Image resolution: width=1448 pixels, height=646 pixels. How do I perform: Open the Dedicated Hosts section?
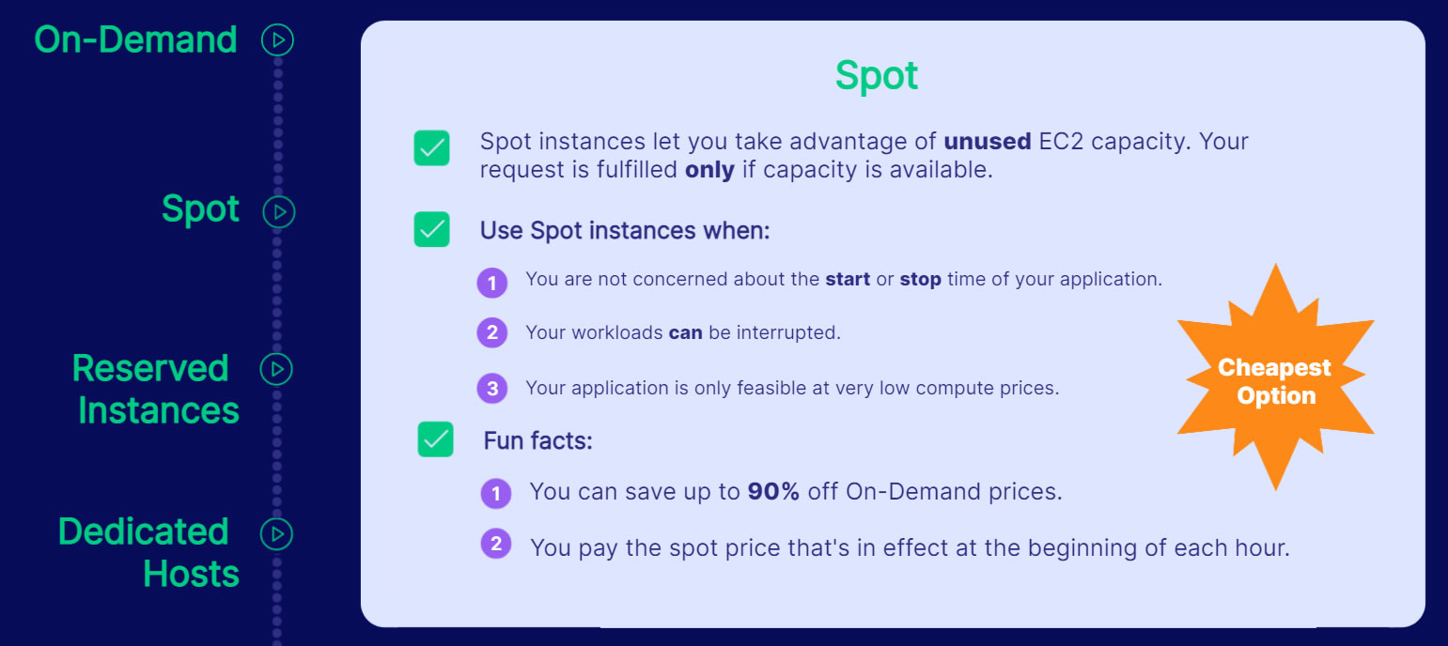point(148,552)
